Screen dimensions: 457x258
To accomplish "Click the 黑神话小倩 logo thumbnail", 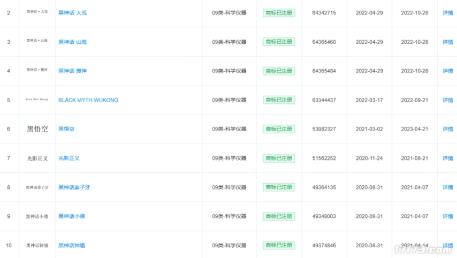I will (x=37, y=216).
